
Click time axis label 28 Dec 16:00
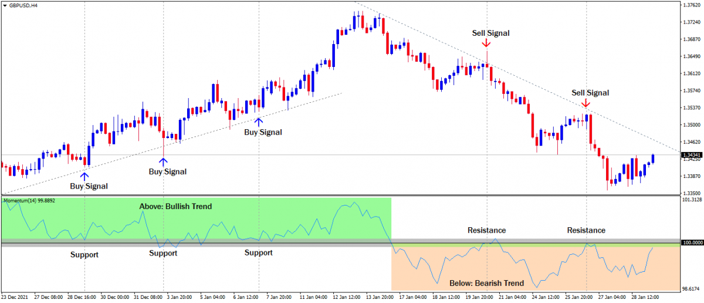coord(83,297)
